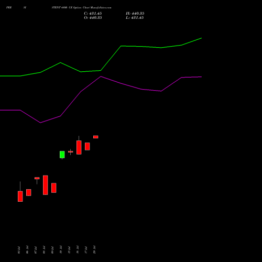The height and width of the screenshot is (262, 262).
Task: Select the only green candlestick
Action: (62, 155)
